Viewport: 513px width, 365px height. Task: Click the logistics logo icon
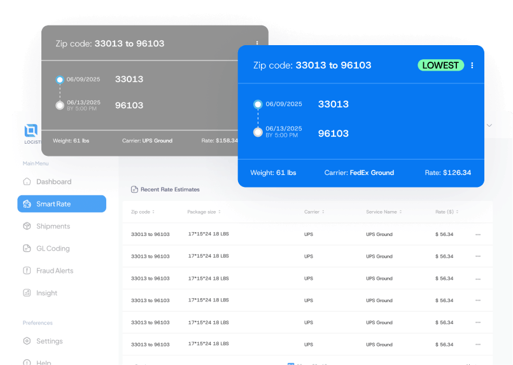[31, 130]
